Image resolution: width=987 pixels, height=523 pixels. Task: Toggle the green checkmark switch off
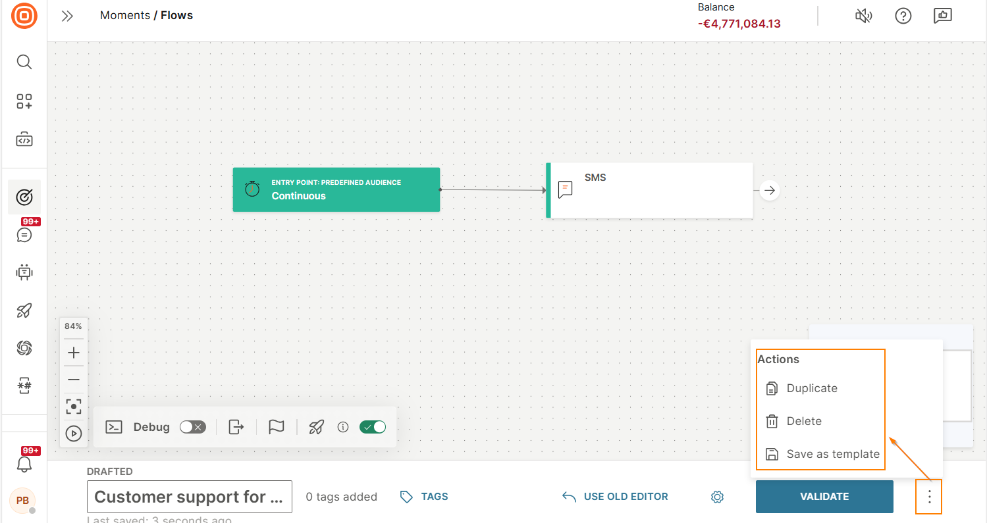click(373, 427)
